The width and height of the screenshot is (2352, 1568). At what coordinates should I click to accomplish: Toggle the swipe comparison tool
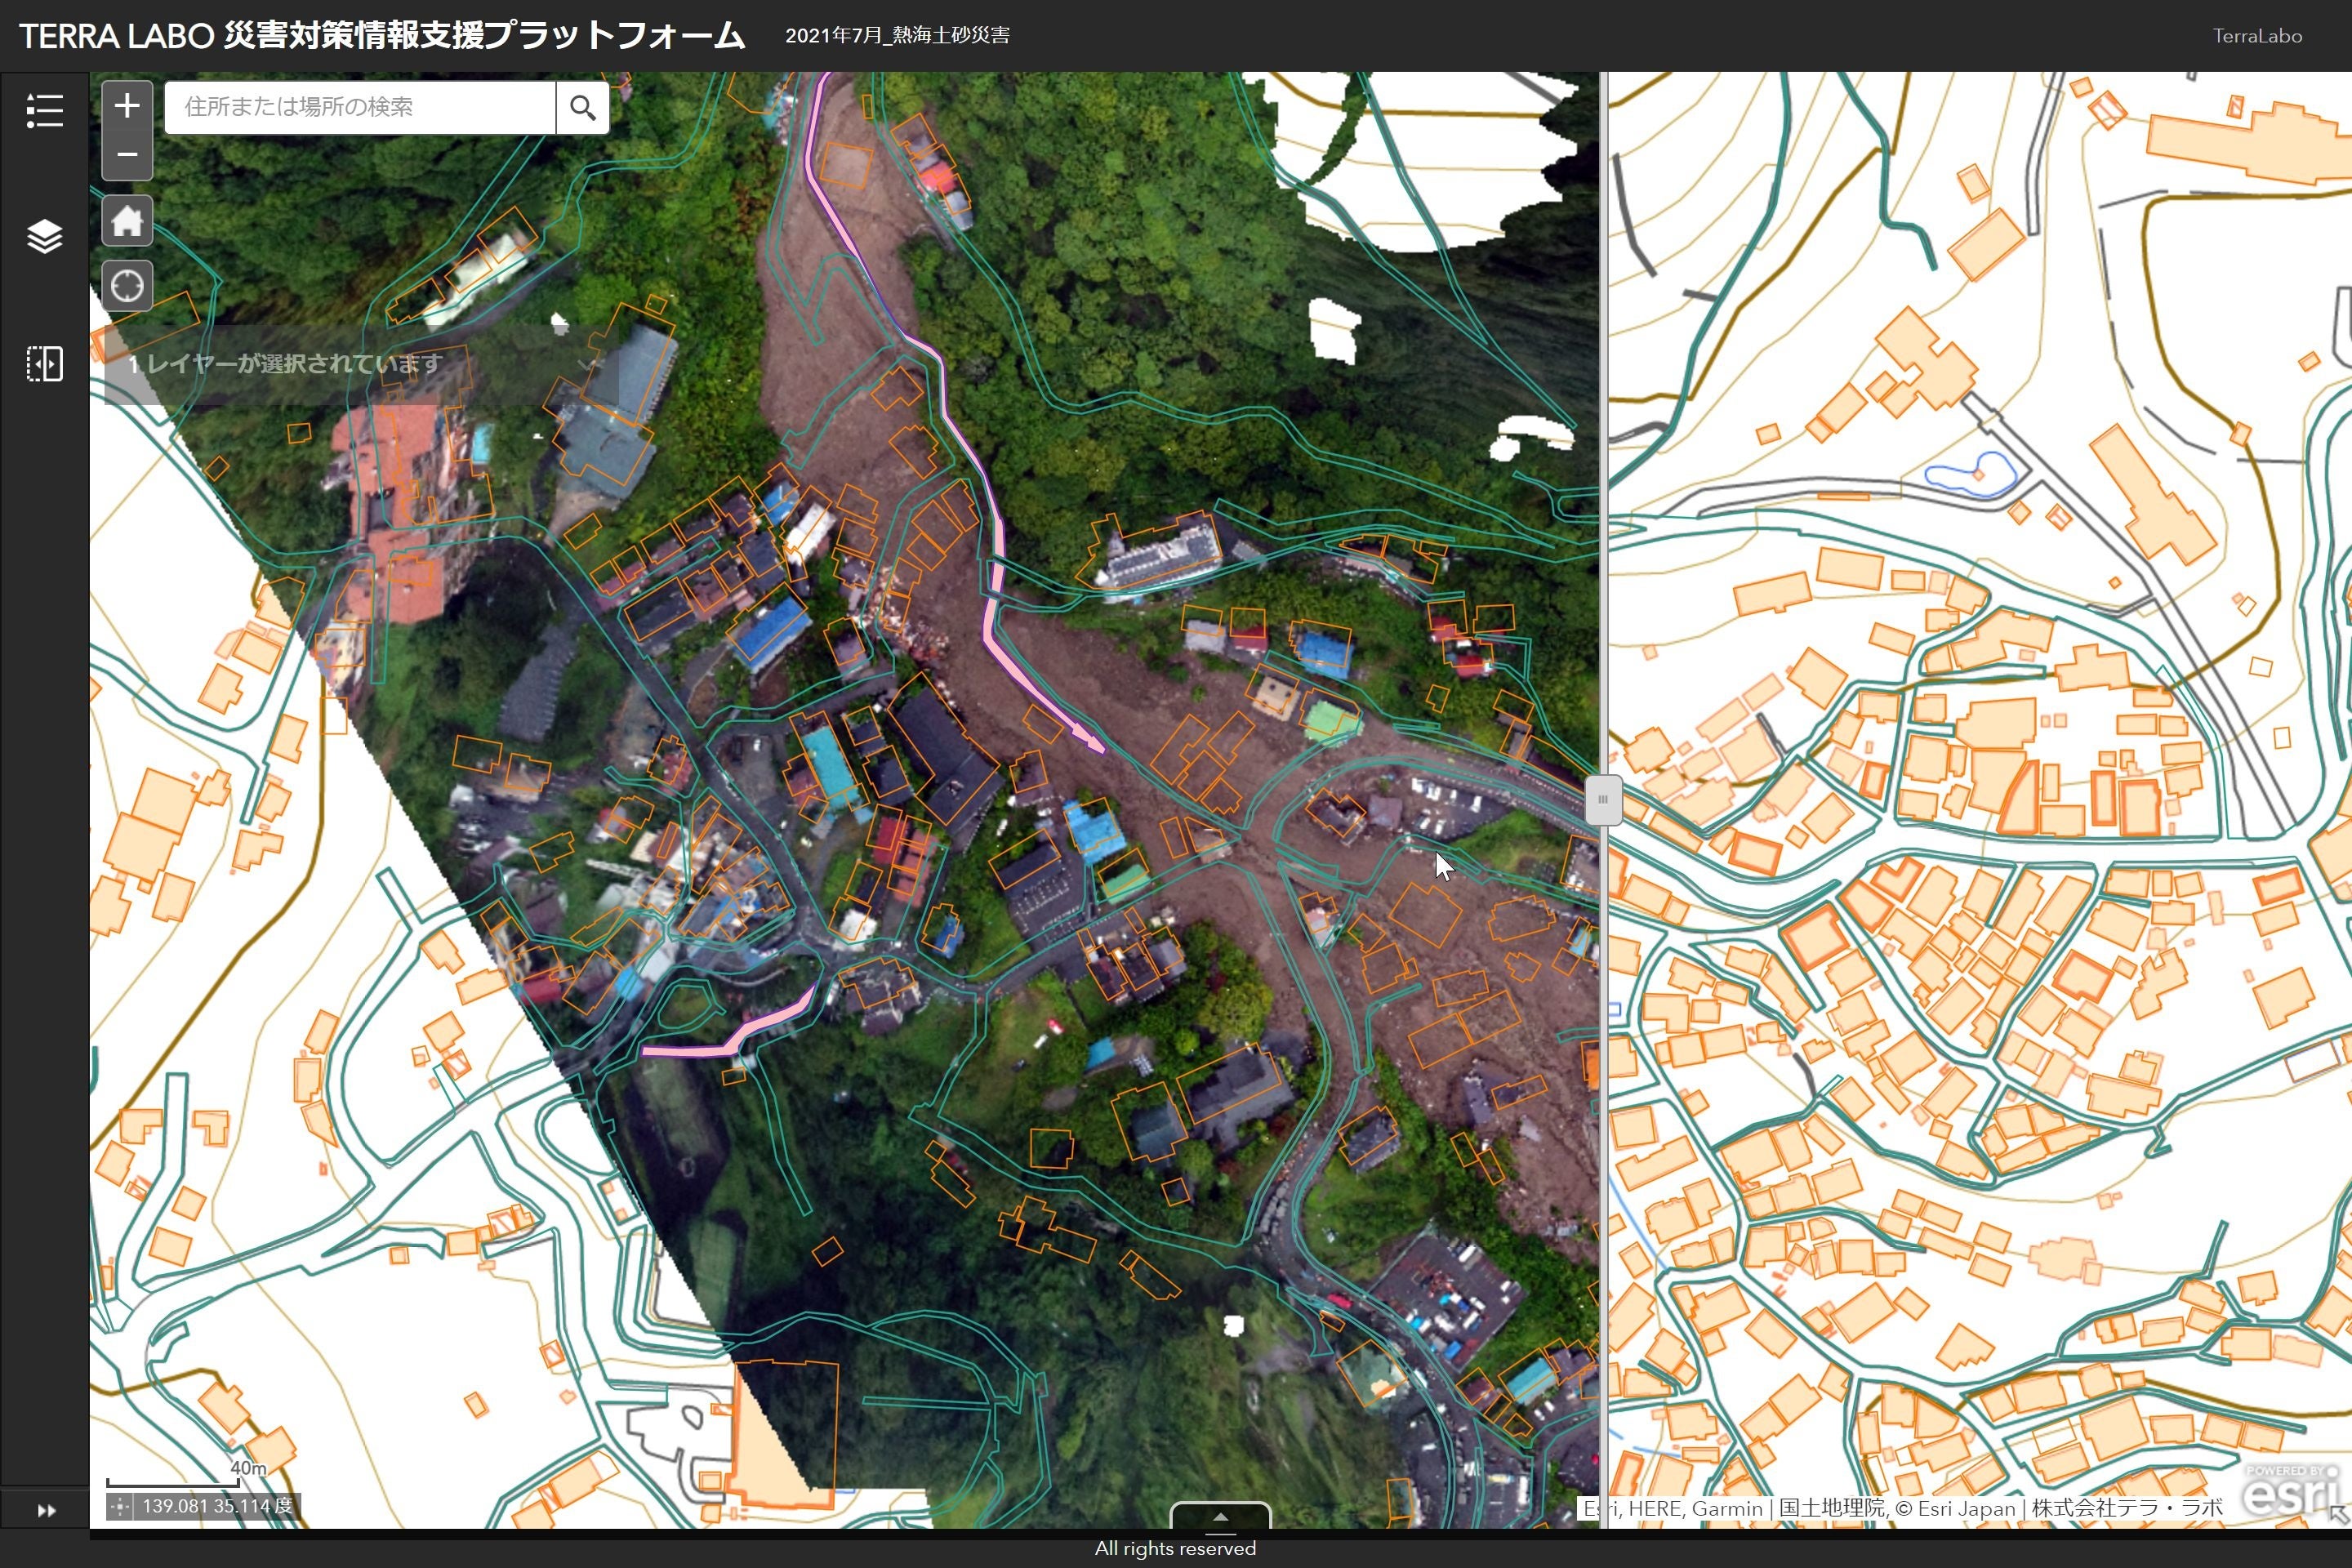pyautogui.click(x=44, y=364)
